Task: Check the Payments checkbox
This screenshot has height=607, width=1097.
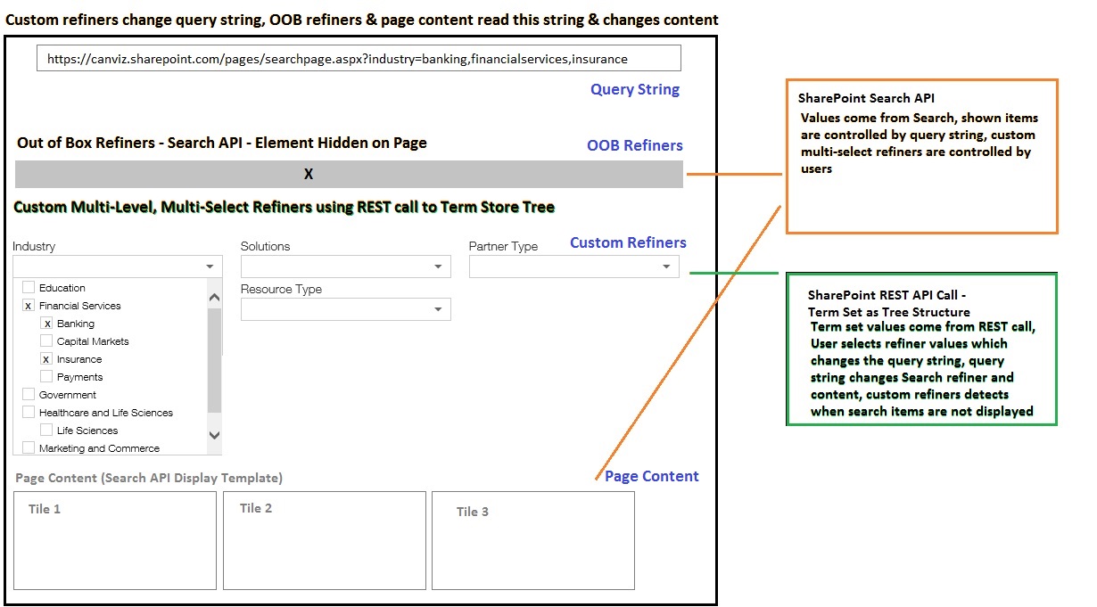Action: [47, 376]
